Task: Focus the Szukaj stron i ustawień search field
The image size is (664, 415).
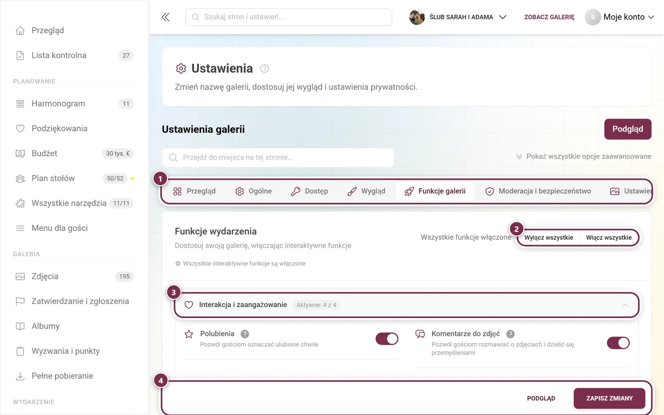Action: pyautogui.click(x=289, y=17)
